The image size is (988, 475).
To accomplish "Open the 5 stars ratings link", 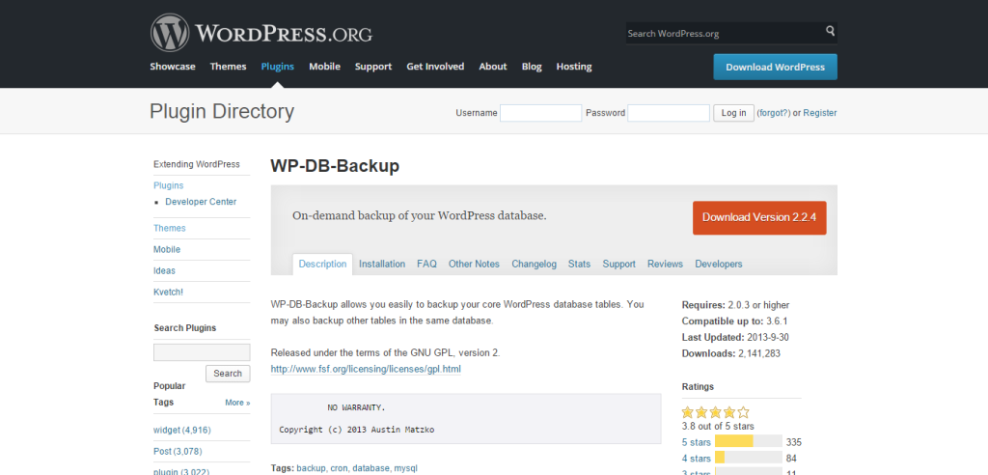I will (x=696, y=442).
